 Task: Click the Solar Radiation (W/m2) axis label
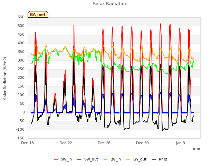[x=5, y=79]
